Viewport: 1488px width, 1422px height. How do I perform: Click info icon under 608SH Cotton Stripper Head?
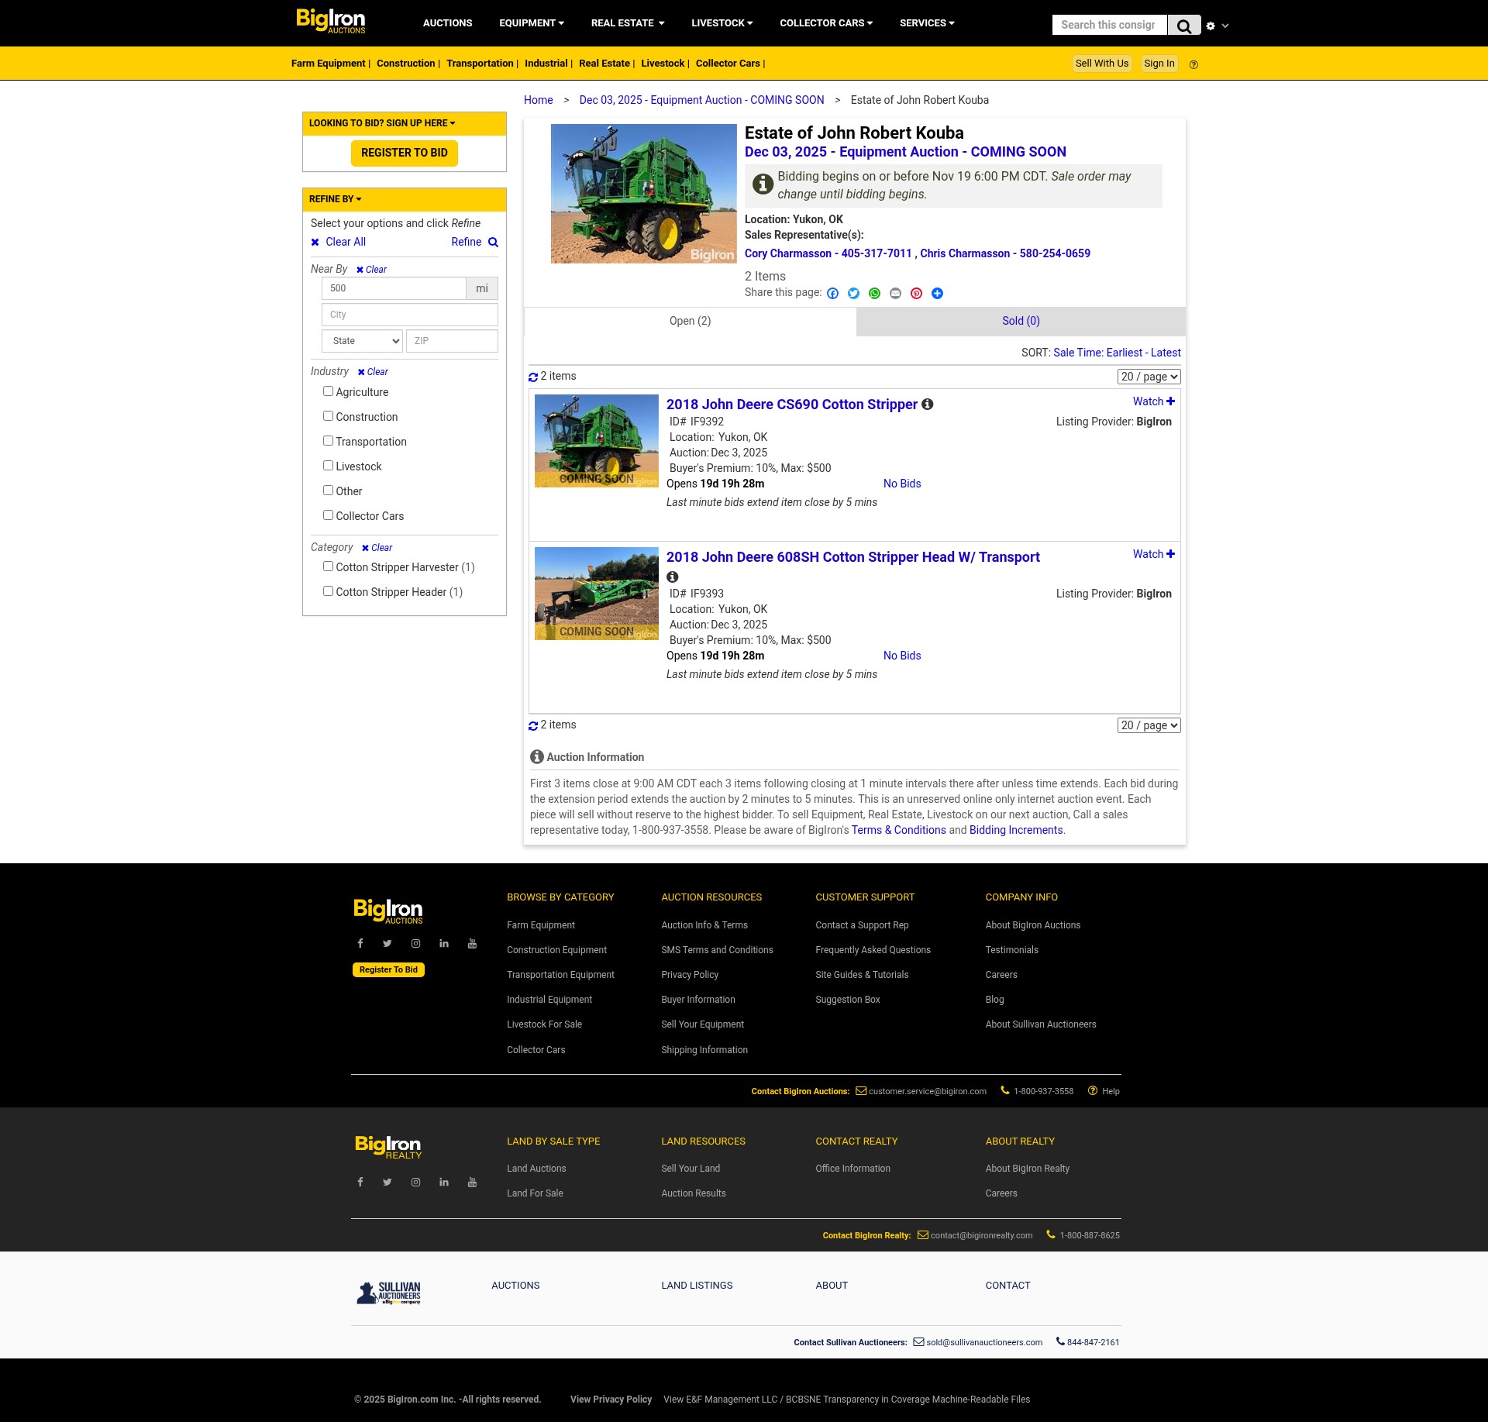[673, 577]
